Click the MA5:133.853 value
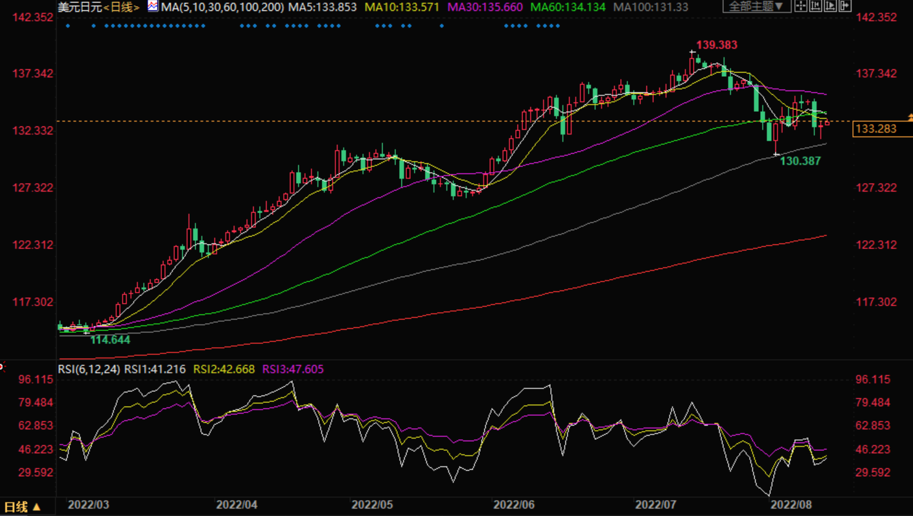 tap(322, 7)
